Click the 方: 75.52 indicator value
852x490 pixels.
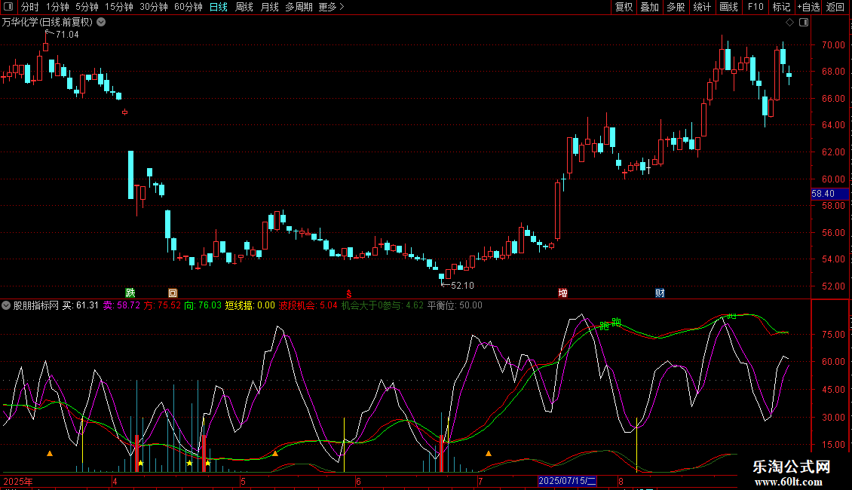pos(162,305)
